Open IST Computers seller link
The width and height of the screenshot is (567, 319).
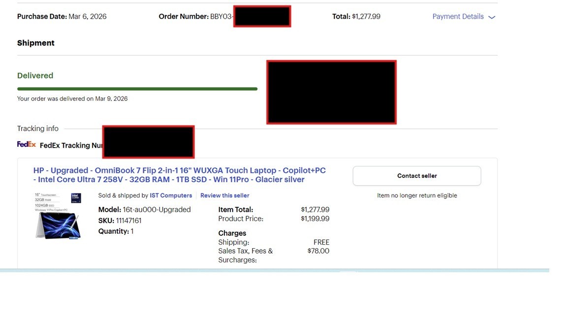171,195
